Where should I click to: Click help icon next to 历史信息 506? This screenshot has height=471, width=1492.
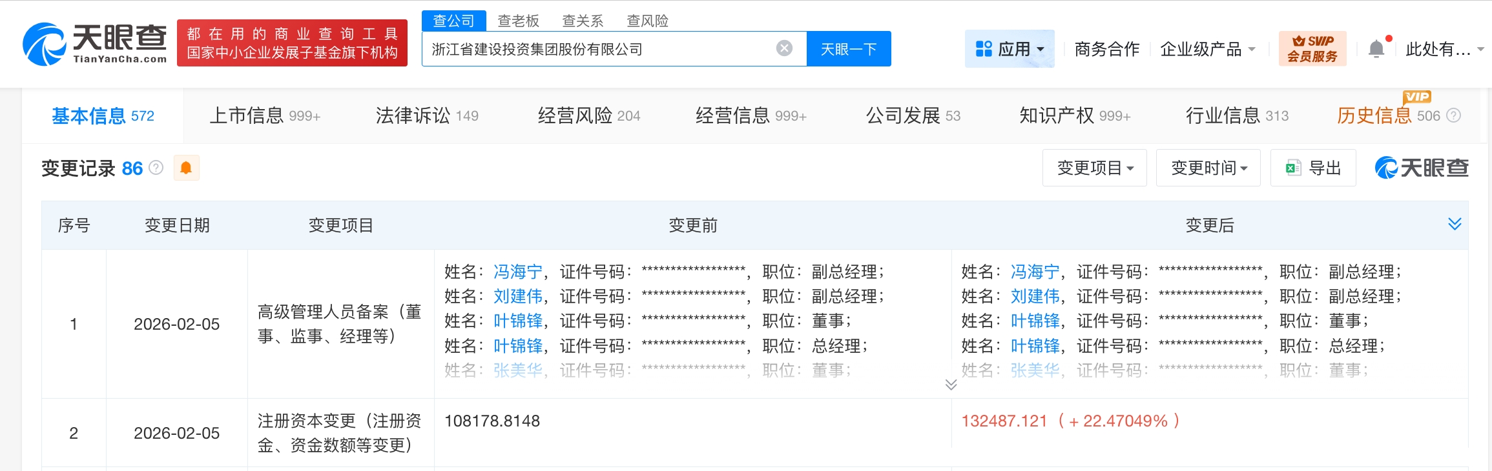[1453, 115]
